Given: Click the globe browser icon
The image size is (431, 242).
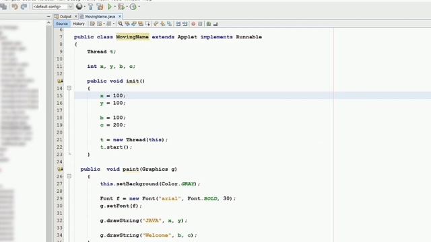Looking at the screenshot, I should (x=79, y=7).
